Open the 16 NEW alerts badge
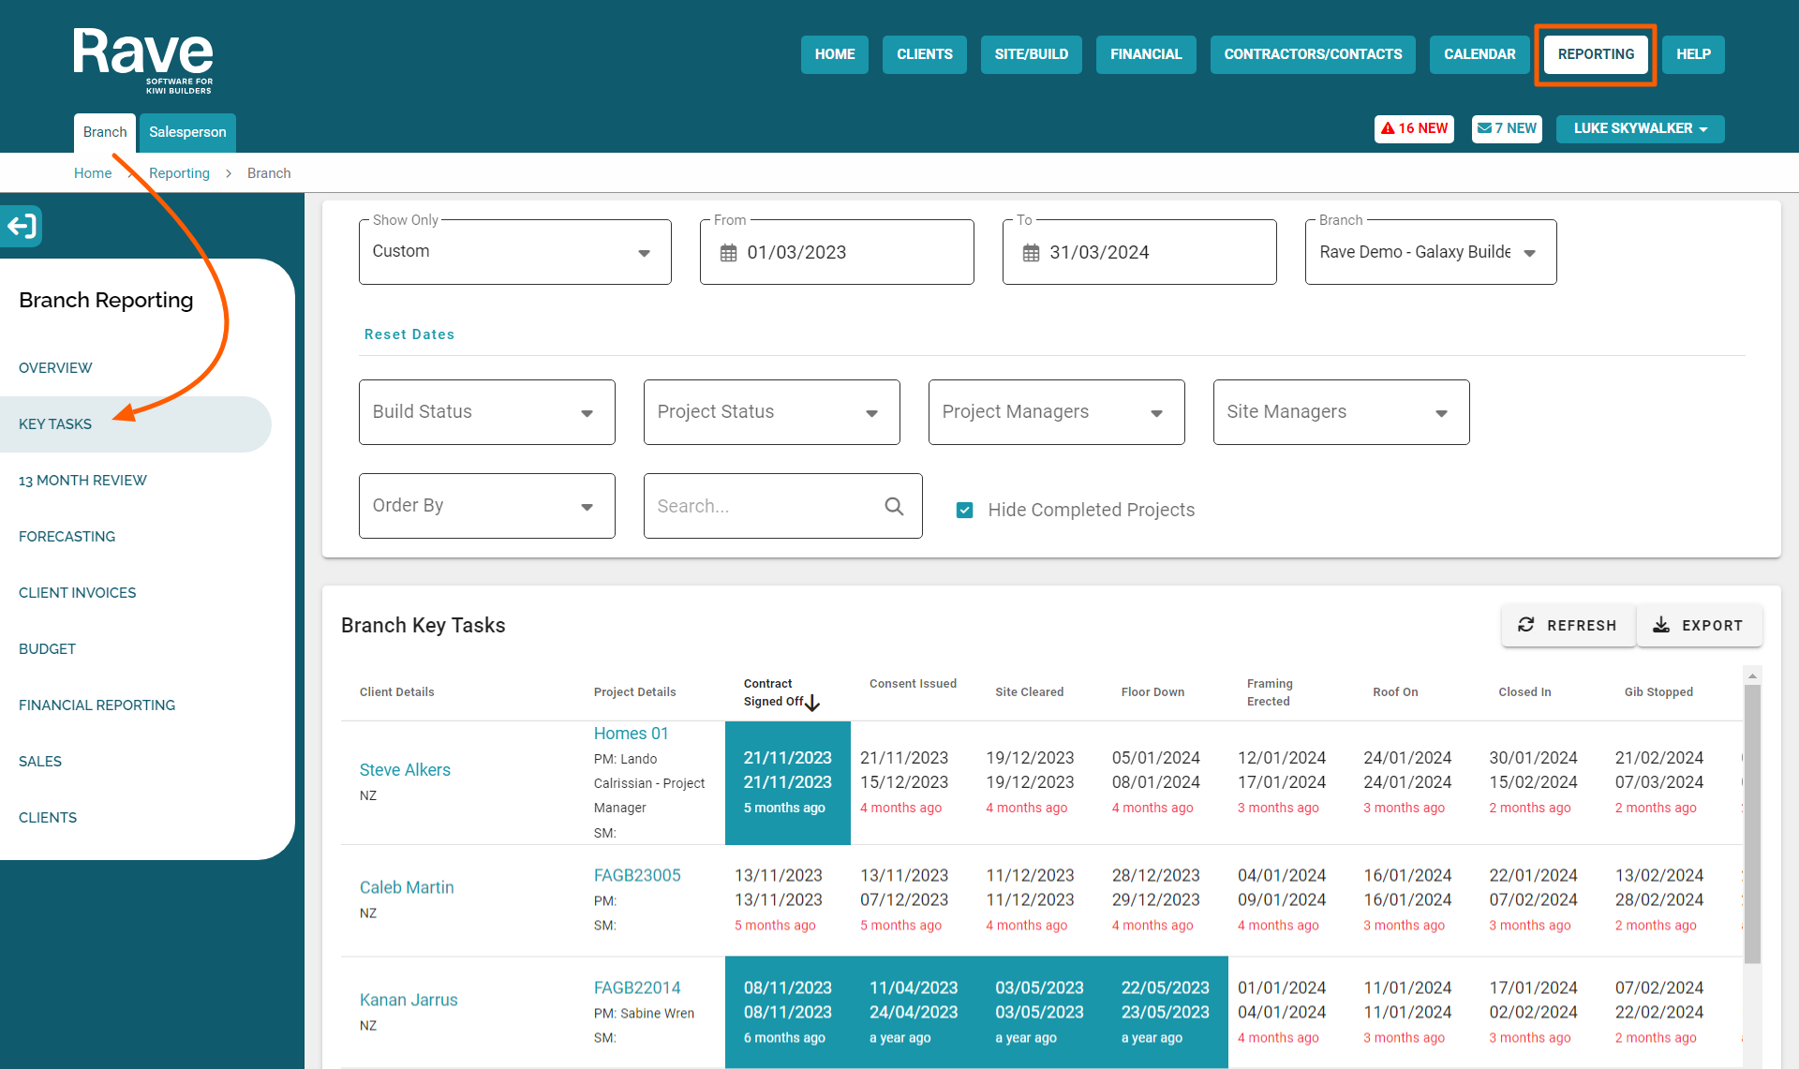Screen dimensions: 1799x1069 point(1414,128)
